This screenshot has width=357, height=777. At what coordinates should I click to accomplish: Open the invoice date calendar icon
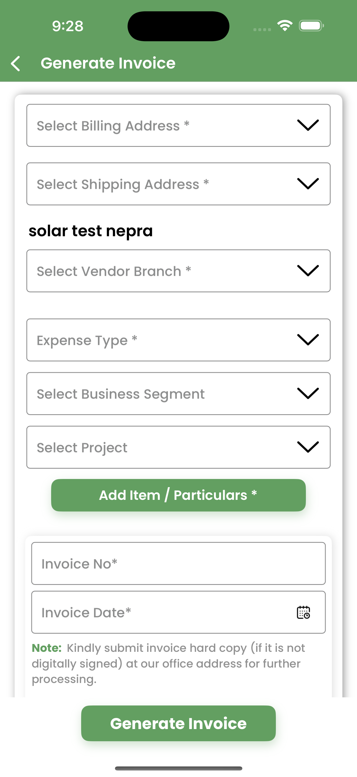pyautogui.click(x=303, y=612)
